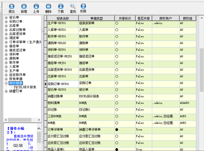Select 统计报表 tree item

16,83
